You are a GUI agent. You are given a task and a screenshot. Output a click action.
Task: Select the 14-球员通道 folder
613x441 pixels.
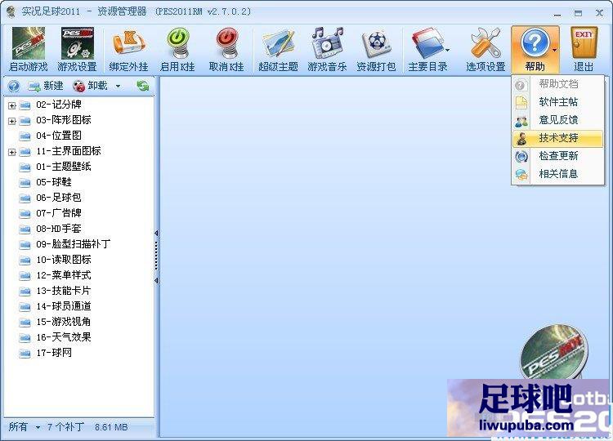tap(63, 306)
